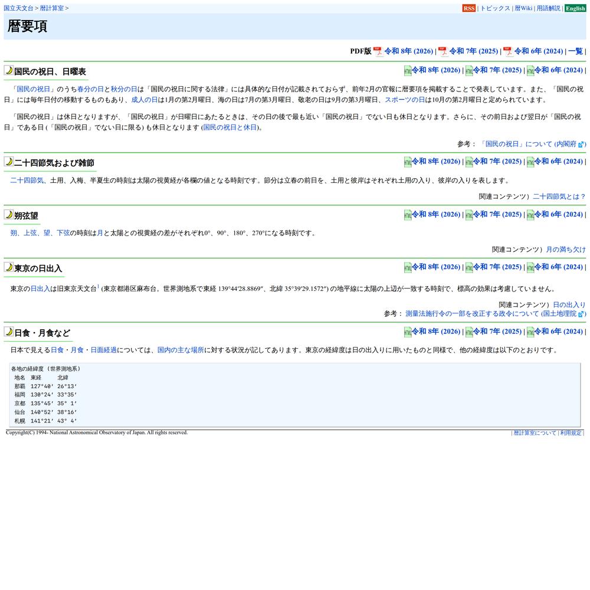Go to 暦計算室 in the breadcrumb
Image resolution: width=590 pixels, height=590 pixels.
point(52,8)
